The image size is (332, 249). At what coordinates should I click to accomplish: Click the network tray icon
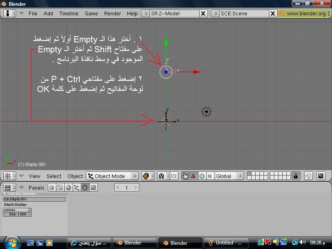tap(295, 242)
